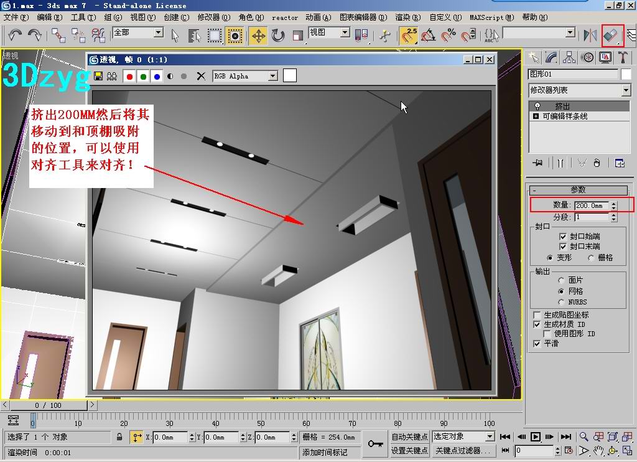The image size is (637, 462).
Task: Click the 数量 amount input field
Action: point(592,206)
